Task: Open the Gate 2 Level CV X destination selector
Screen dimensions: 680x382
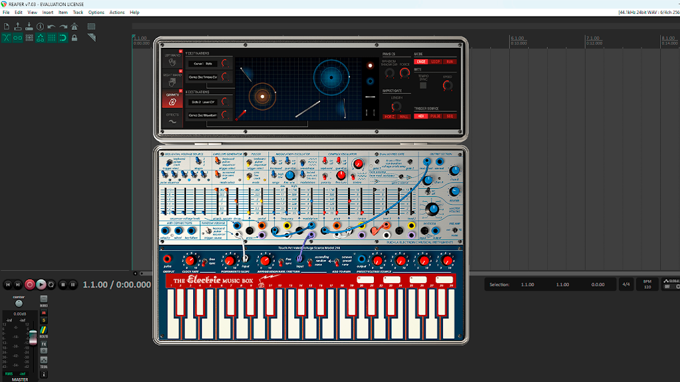Action: [203, 102]
